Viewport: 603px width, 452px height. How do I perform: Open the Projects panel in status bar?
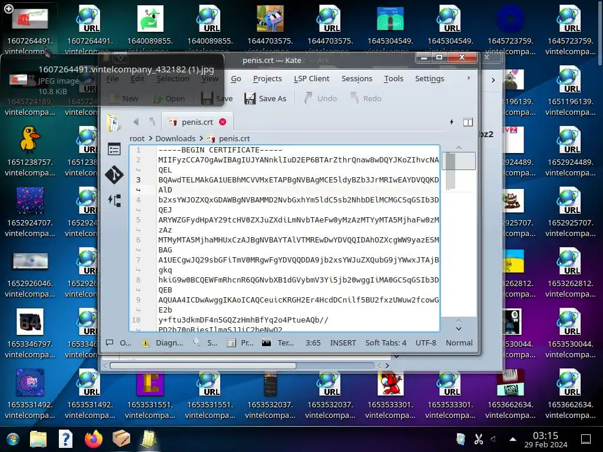[x=240, y=343]
